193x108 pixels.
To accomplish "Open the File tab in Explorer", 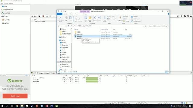I will click(x=59, y=14).
